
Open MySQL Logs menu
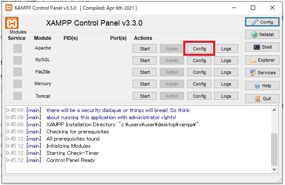[x=226, y=60]
